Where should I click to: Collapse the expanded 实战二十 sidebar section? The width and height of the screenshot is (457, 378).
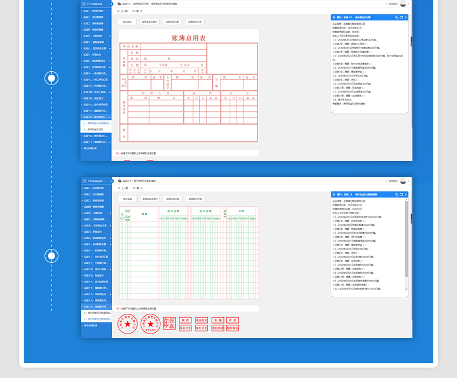coord(95,306)
